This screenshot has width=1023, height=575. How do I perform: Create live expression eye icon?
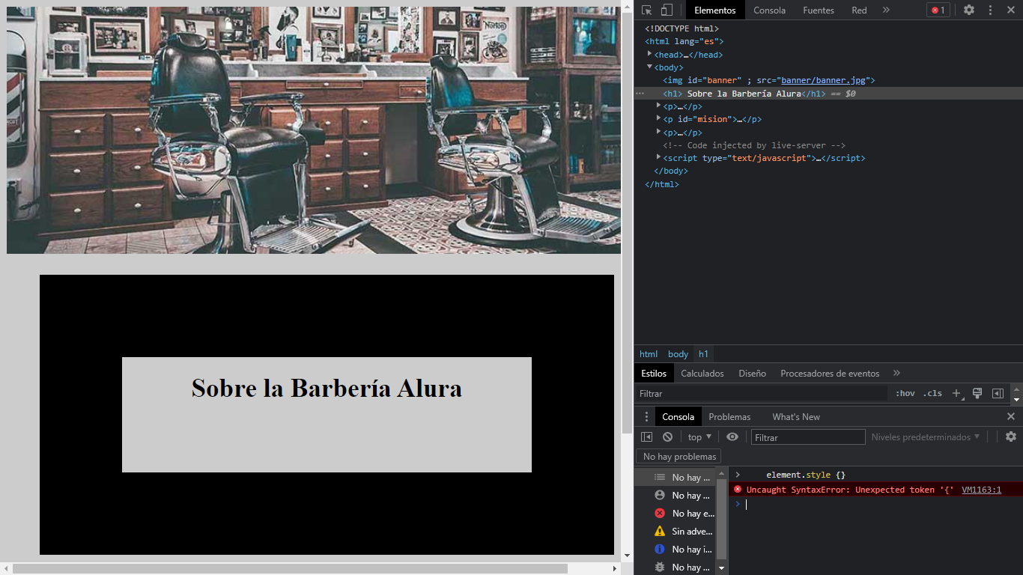tap(732, 437)
